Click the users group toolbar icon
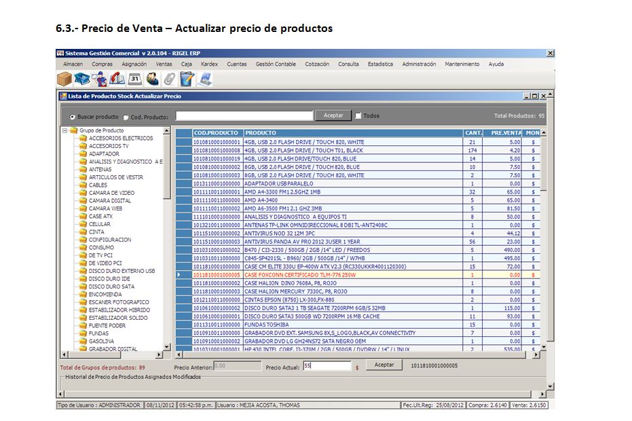Viewport: 632px width, 421px height. point(152,79)
